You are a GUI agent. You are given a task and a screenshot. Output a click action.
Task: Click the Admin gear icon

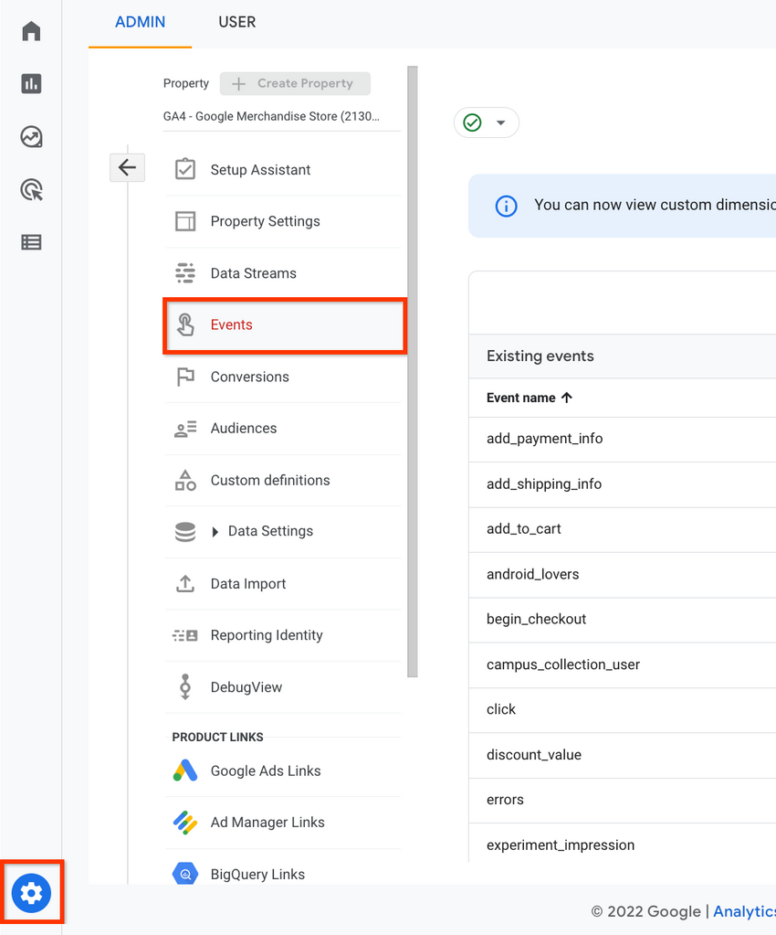(x=32, y=893)
